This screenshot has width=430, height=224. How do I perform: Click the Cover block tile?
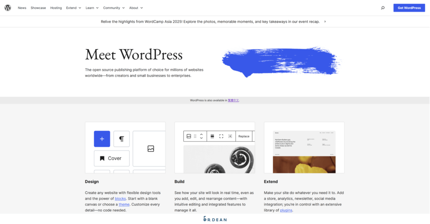click(x=112, y=159)
